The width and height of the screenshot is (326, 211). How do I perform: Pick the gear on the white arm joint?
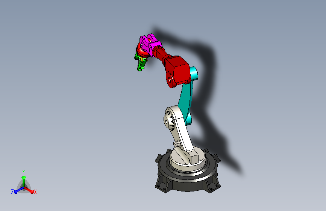170,121
